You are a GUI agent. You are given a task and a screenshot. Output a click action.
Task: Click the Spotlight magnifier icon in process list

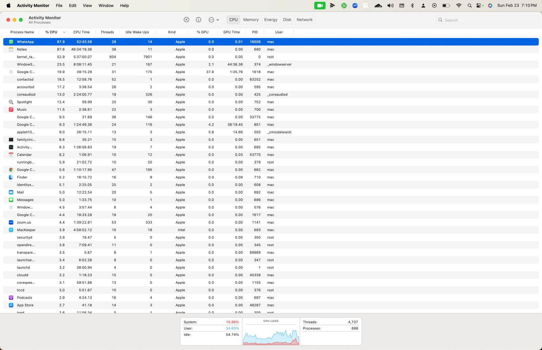(x=11, y=102)
